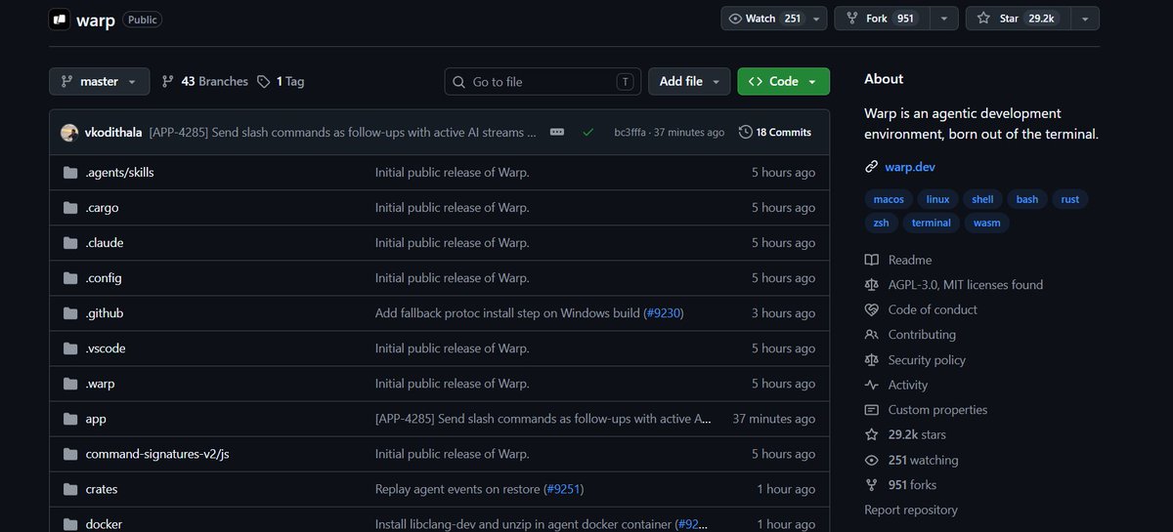This screenshot has width=1173, height=532.
Task: Click the green checkmark build status icon
Action: [x=587, y=132]
